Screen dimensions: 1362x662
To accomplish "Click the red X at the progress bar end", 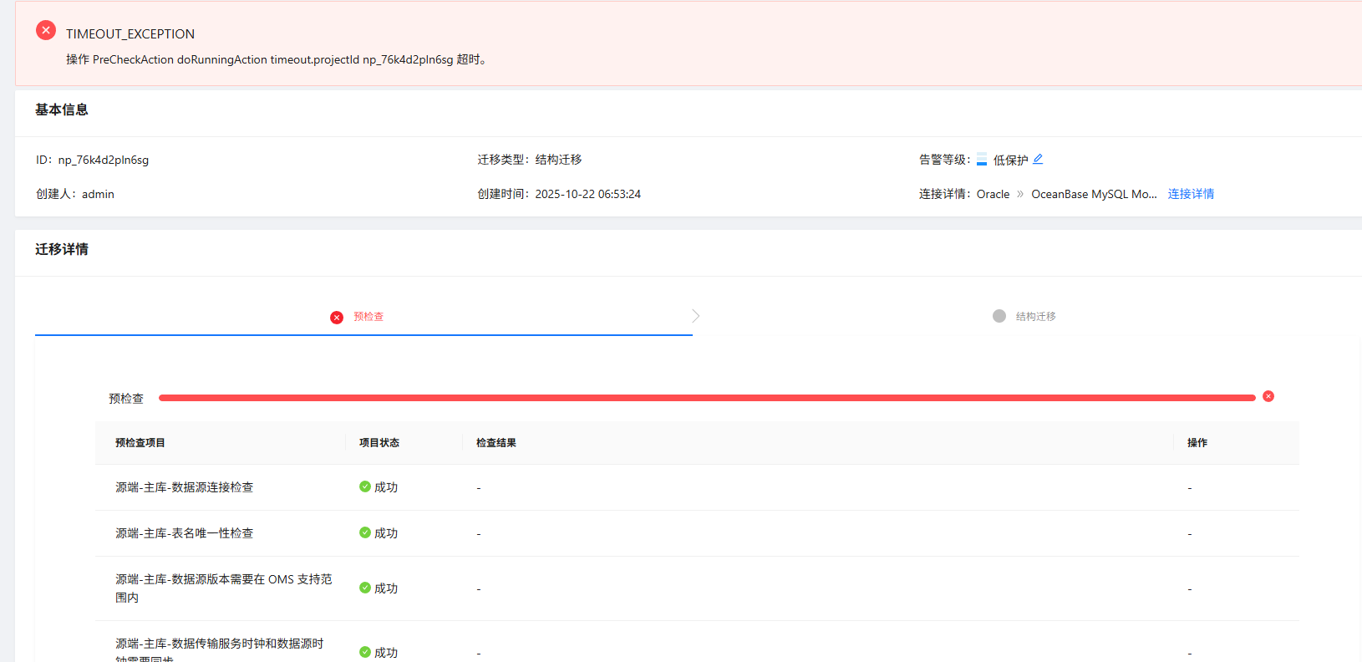I will (1268, 396).
